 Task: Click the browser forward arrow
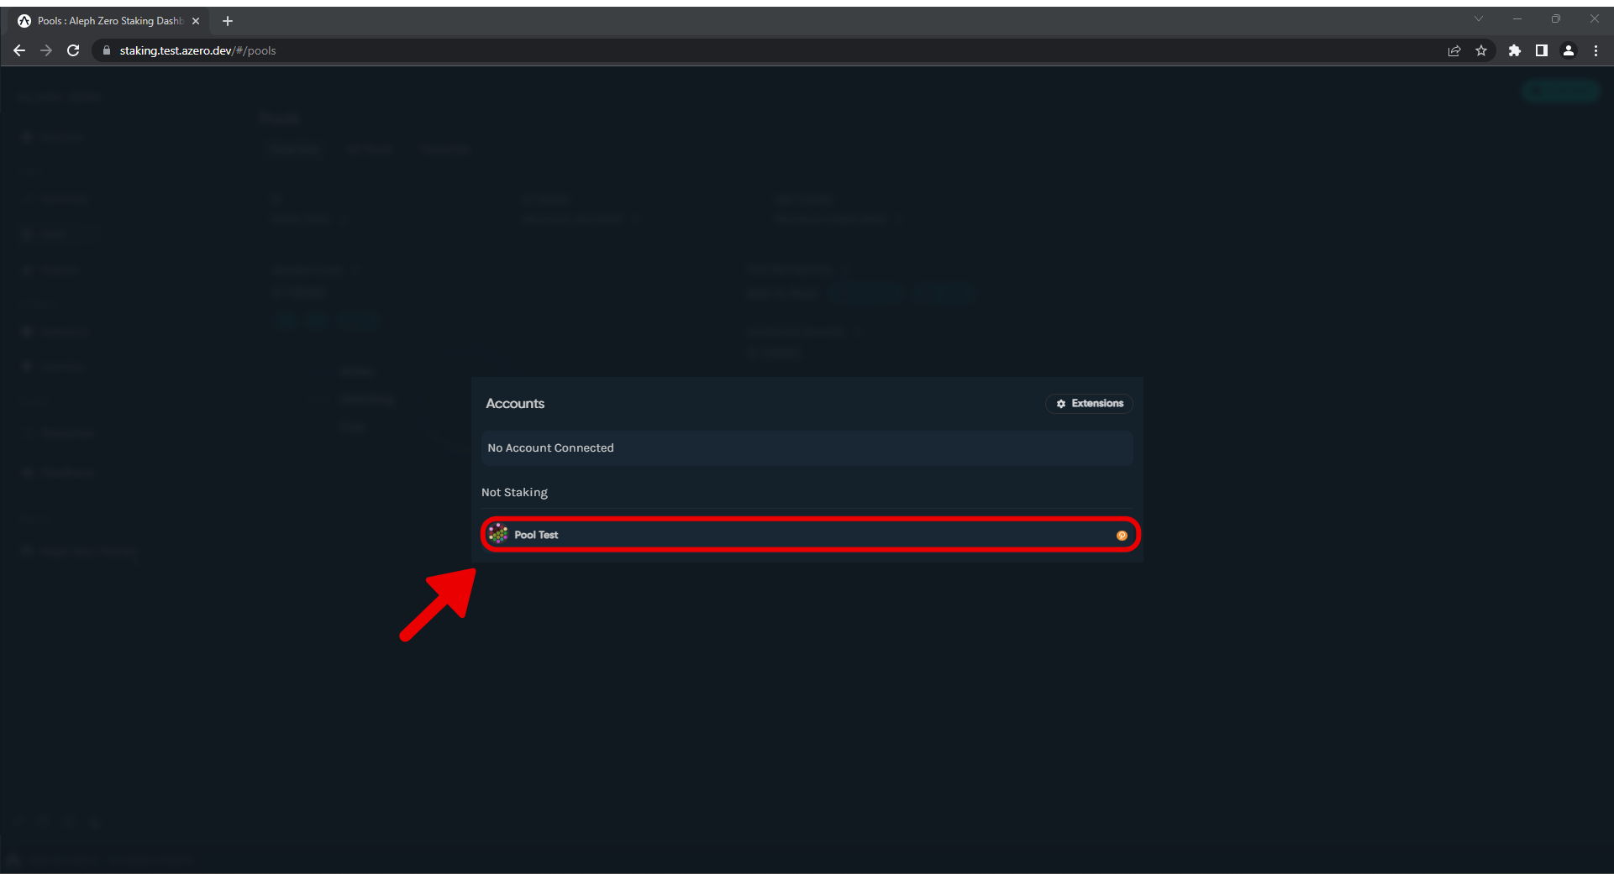(46, 50)
